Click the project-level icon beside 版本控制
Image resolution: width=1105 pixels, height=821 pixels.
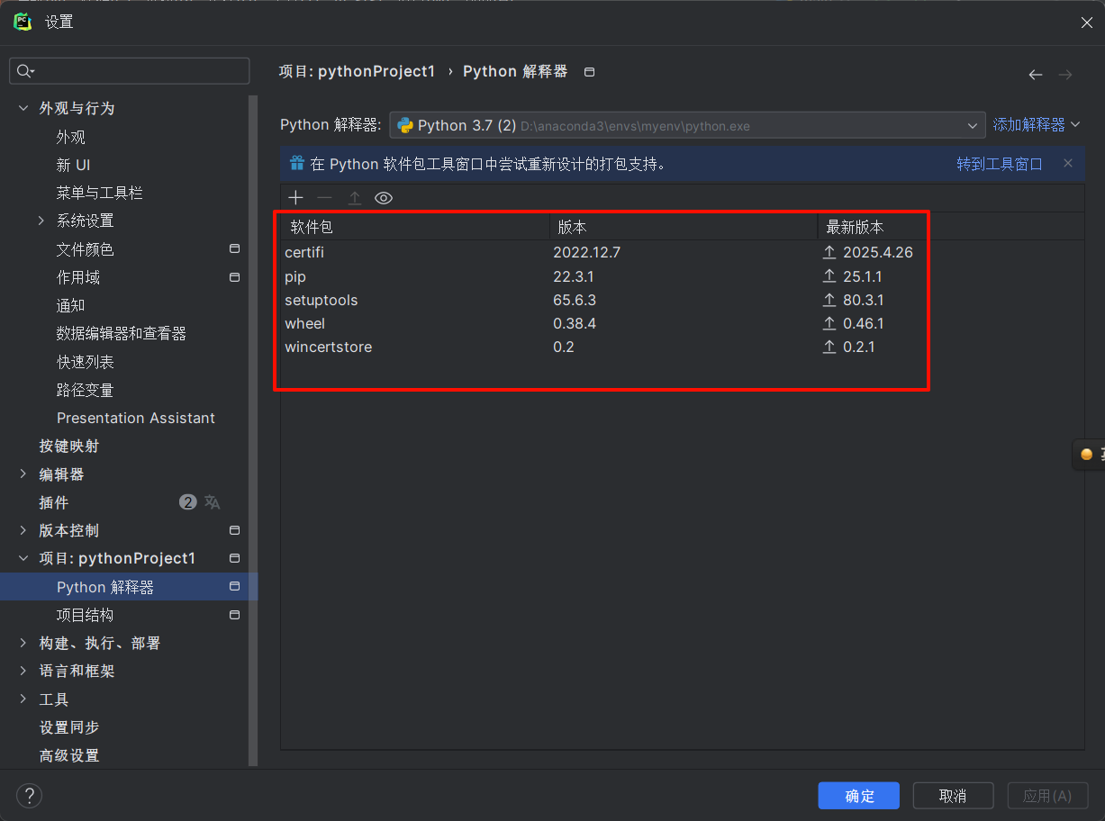234,530
